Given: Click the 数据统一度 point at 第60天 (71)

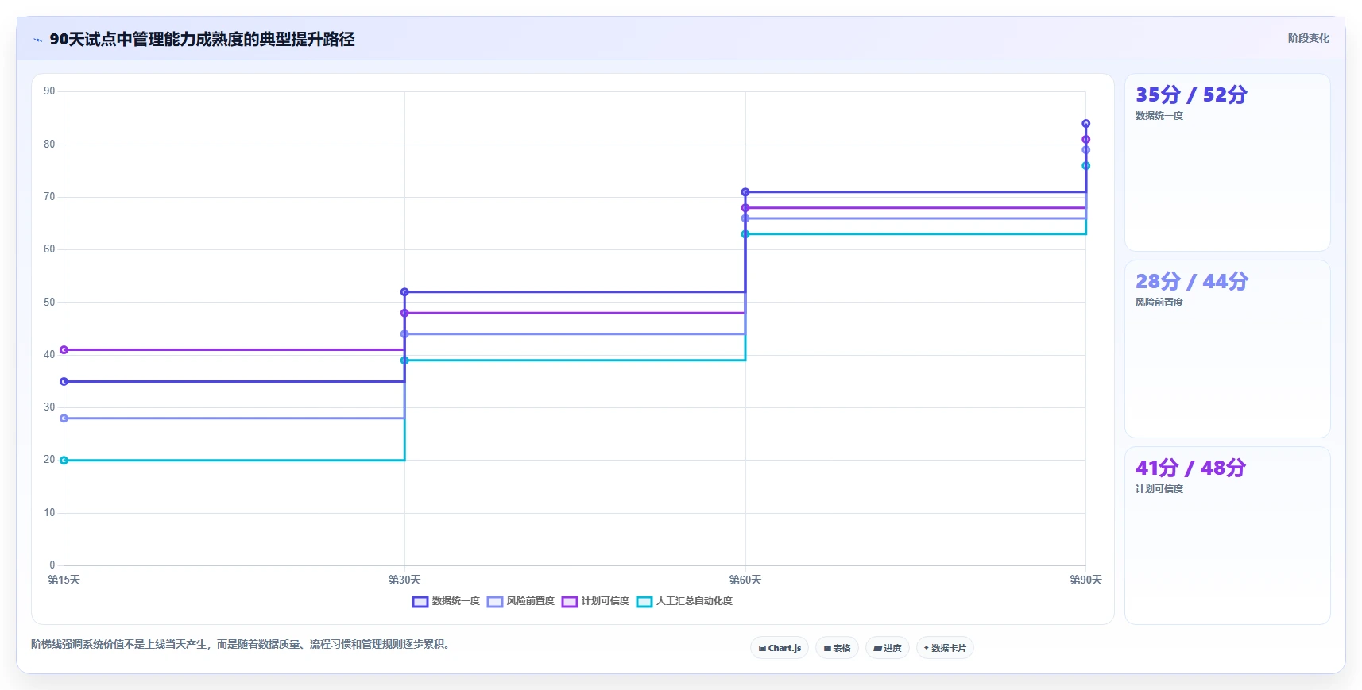Looking at the screenshot, I should [x=745, y=192].
